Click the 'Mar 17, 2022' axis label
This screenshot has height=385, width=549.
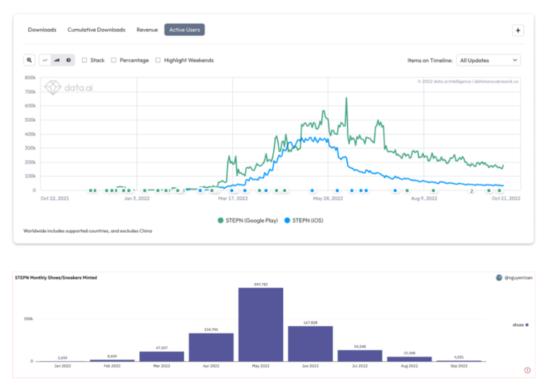click(233, 198)
